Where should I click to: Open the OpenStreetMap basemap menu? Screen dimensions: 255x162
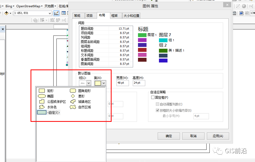pyautogui.click(x=29, y=6)
